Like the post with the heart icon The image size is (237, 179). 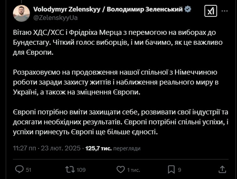pos(121,169)
